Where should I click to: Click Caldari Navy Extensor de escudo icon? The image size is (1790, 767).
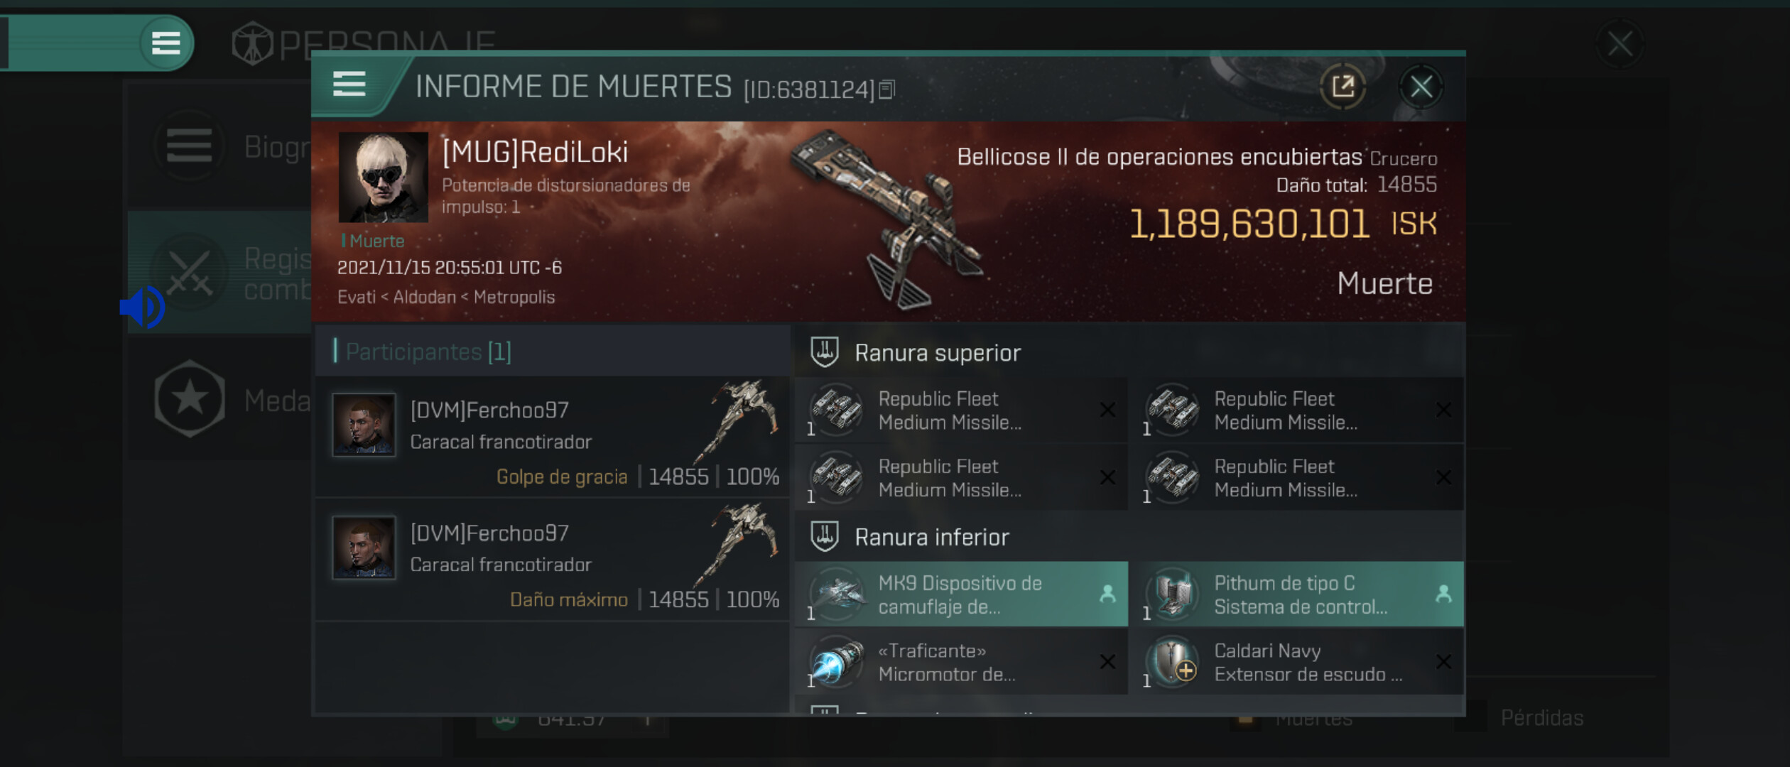[x=1173, y=662]
